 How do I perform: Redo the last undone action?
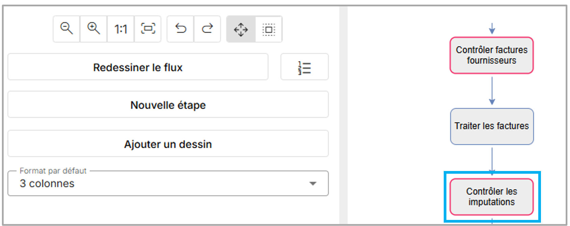[207, 29]
